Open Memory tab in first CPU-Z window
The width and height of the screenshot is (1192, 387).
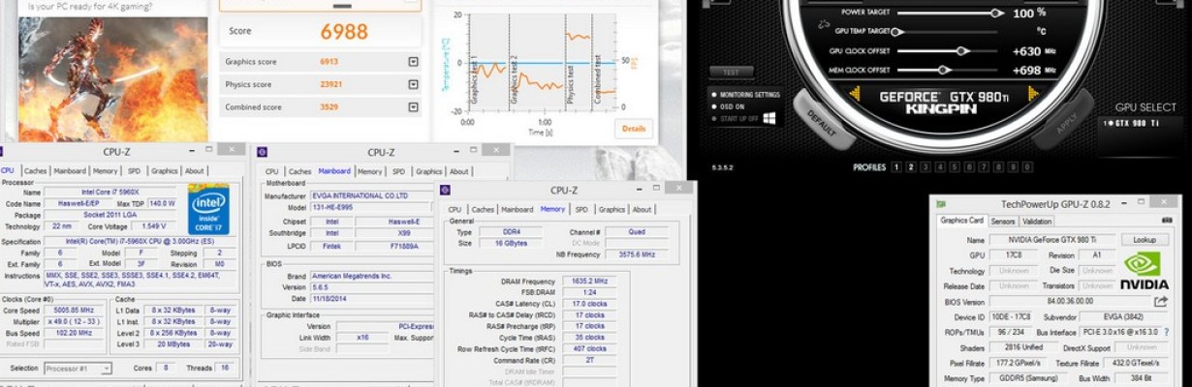point(106,171)
